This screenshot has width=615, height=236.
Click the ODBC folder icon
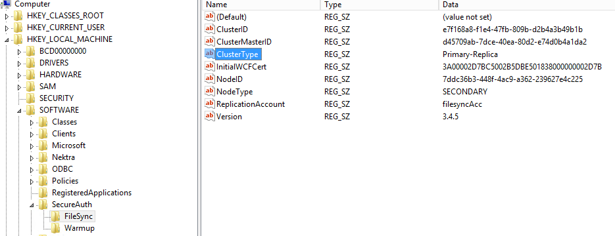point(43,169)
